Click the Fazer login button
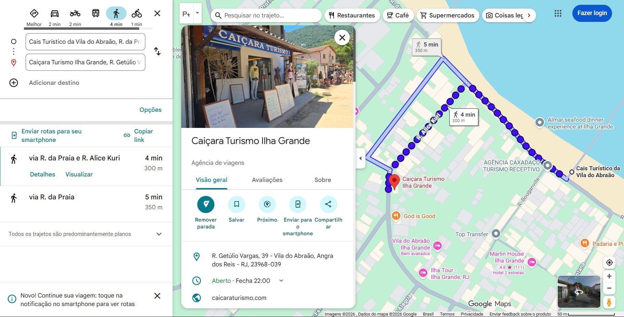 [x=592, y=13]
